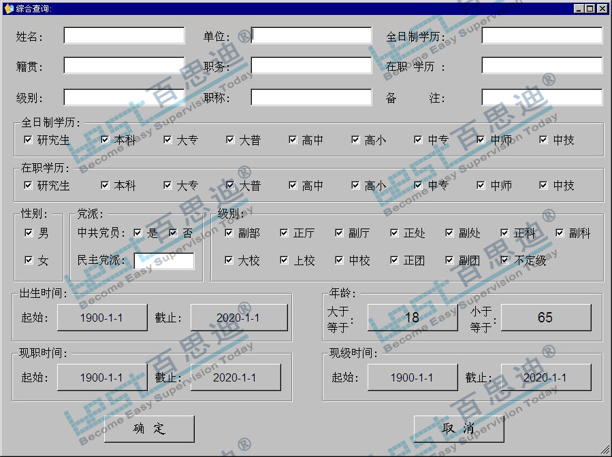Click the 职称 input field
The width and height of the screenshot is (612, 457).
pyautogui.click(x=311, y=97)
